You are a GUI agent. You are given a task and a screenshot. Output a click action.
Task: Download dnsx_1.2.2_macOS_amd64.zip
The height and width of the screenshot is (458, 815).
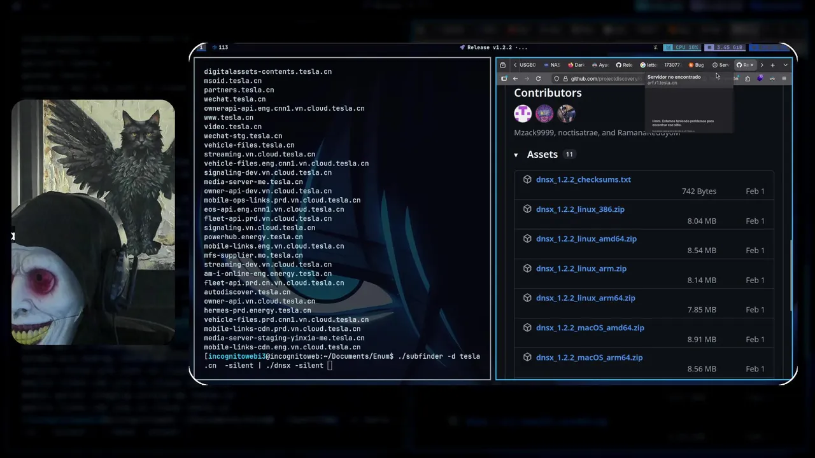pyautogui.click(x=590, y=328)
